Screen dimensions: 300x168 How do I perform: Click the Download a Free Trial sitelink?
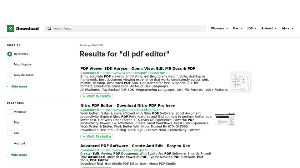[97, 130]
